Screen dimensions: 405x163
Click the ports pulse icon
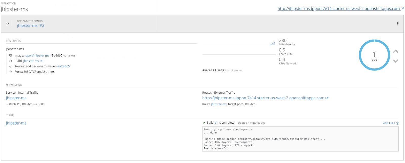[11, 72]
